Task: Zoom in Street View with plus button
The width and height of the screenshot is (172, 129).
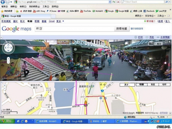Action: pyautogui.click(x=8, y=59)
